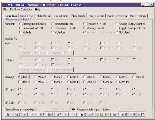This screenshot has height=120, width=155.
Task: Select programmable input In 12 button
Action: click(100, 115)
